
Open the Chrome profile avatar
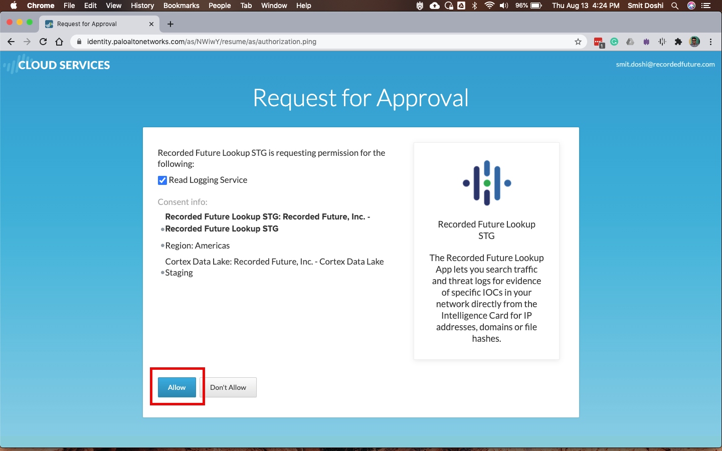[x=694, y=42]
